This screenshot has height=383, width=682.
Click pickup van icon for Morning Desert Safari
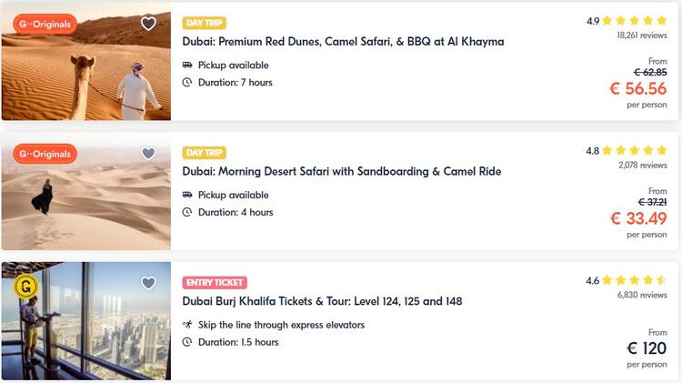[187, 195]
